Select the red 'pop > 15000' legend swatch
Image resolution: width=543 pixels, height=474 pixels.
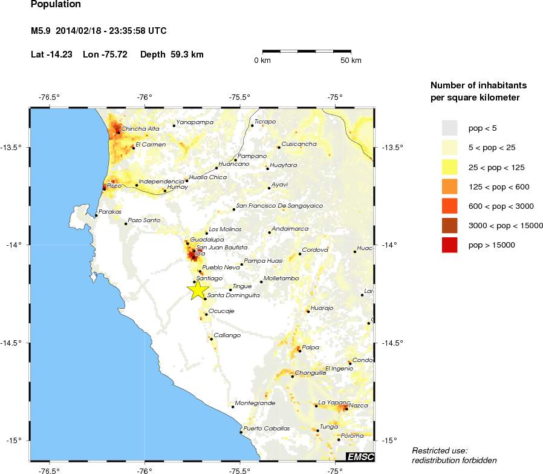450,245
